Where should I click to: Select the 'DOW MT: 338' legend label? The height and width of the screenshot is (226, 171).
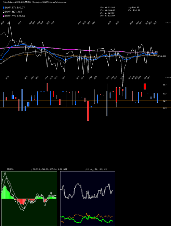click(13, 12)
